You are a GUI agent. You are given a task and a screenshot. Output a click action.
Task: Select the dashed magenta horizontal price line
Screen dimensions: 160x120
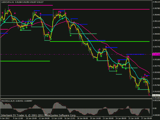(76, 54)
